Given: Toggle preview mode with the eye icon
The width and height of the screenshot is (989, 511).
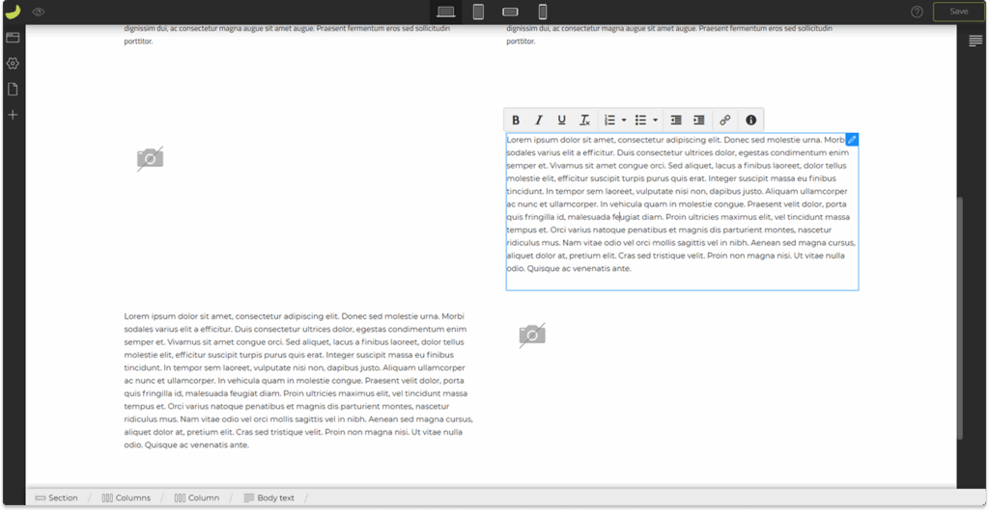Looking at the screenshot, I should [x=39, y=12].
